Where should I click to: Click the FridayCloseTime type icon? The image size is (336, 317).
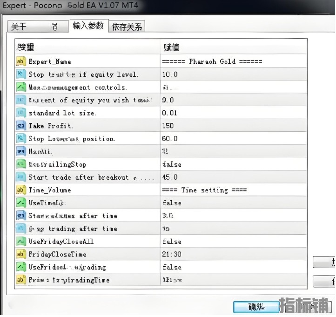click(21, 254)
